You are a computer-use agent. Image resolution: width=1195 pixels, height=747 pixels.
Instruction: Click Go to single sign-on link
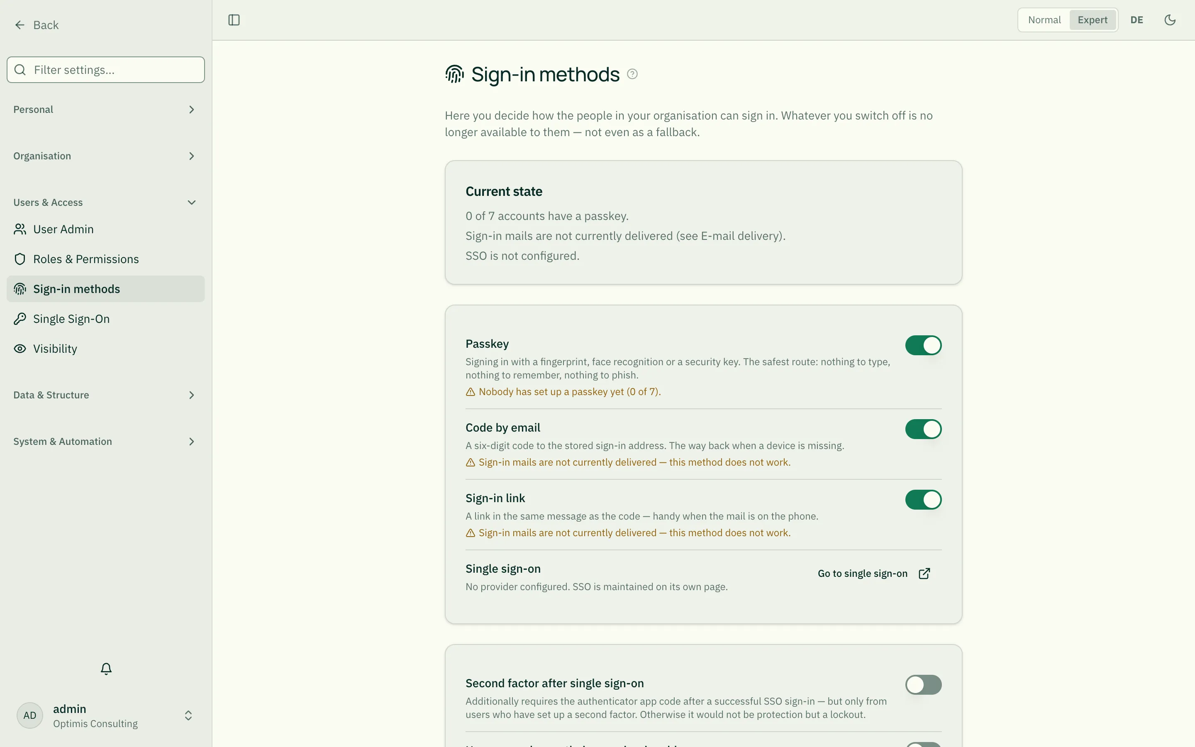(x=874, y=573)
